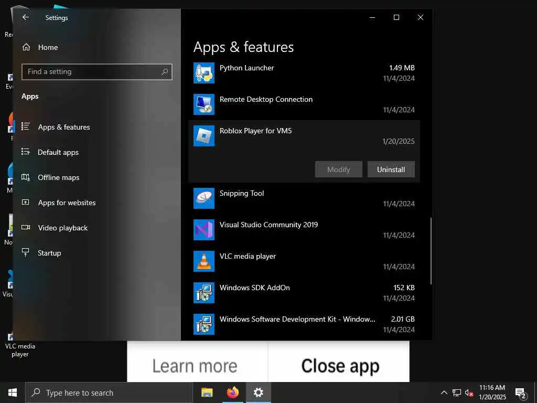Click the Default apps sidebar icon
The height and width of the screenshot is (403, 537).
pyautogui.click(x=26, y=152)
